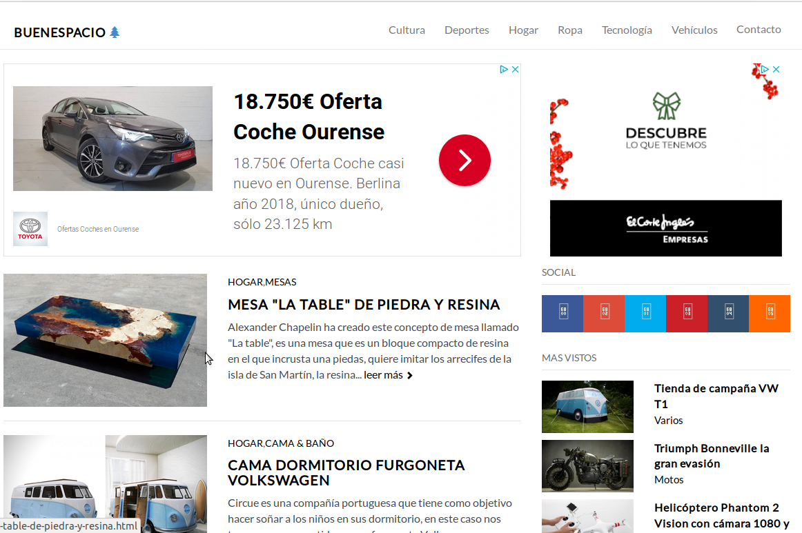Viewport: 802px width, 533px height.
Task: Open the Tecnología menu item
Action: (627, 30)
